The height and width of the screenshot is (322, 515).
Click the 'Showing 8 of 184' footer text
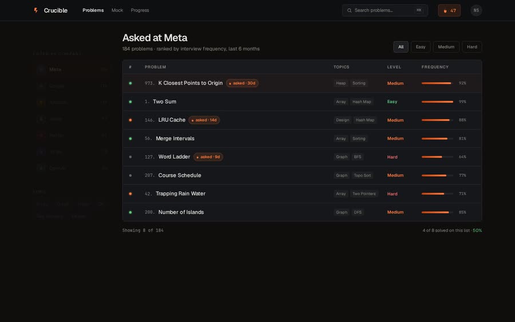(143, 230)
